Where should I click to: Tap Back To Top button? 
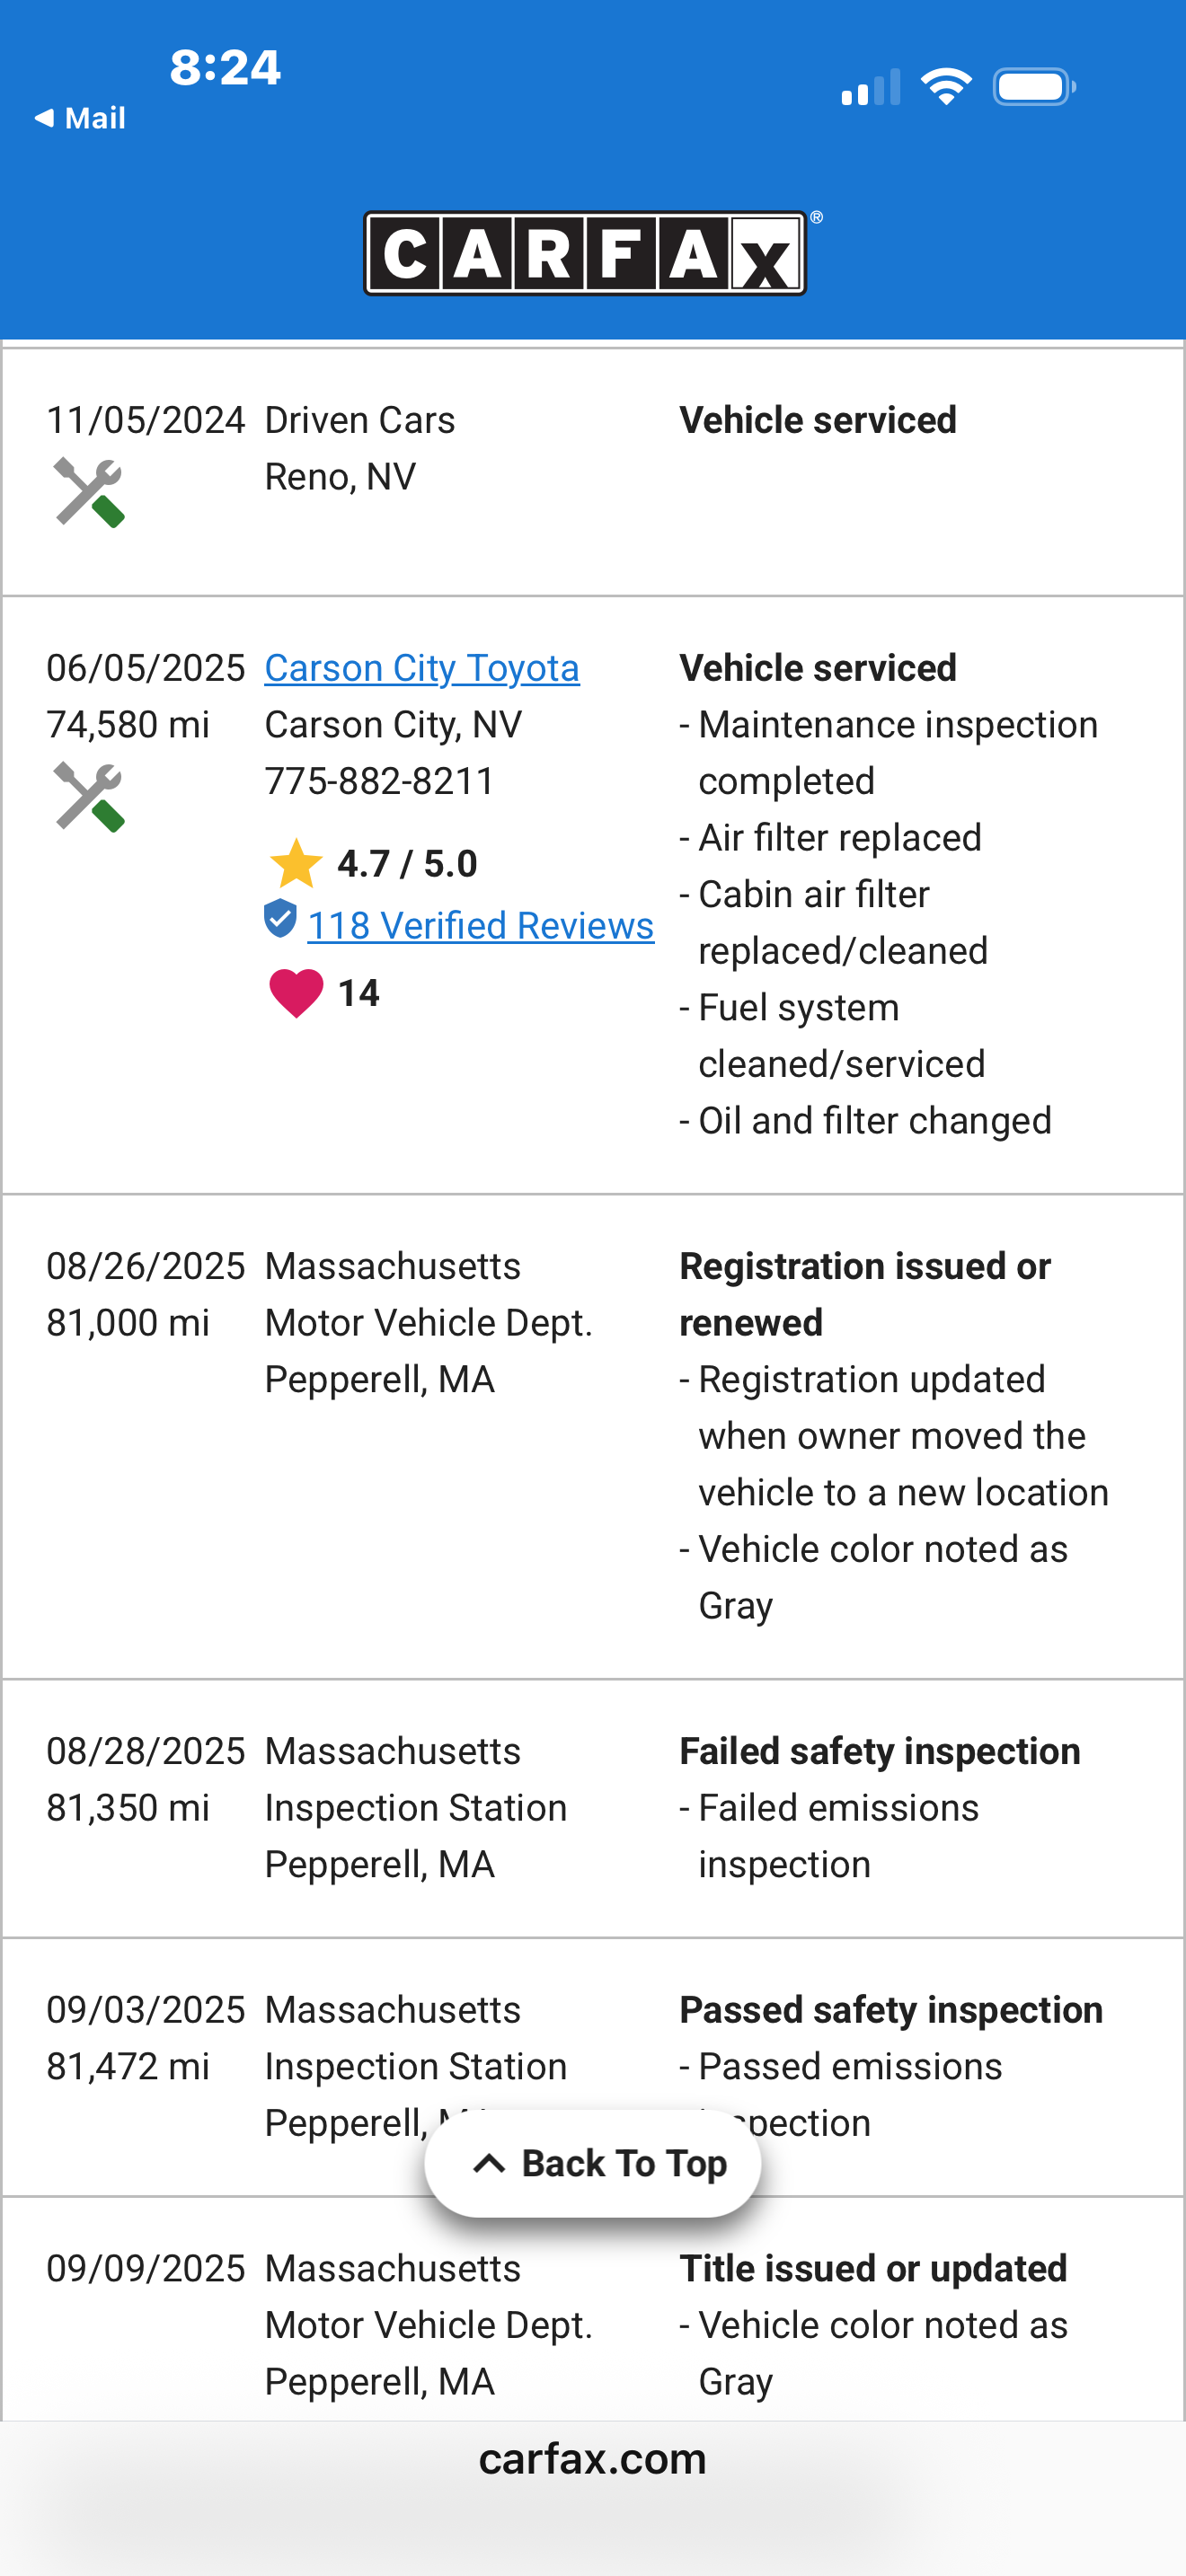tap(592, 2164)
